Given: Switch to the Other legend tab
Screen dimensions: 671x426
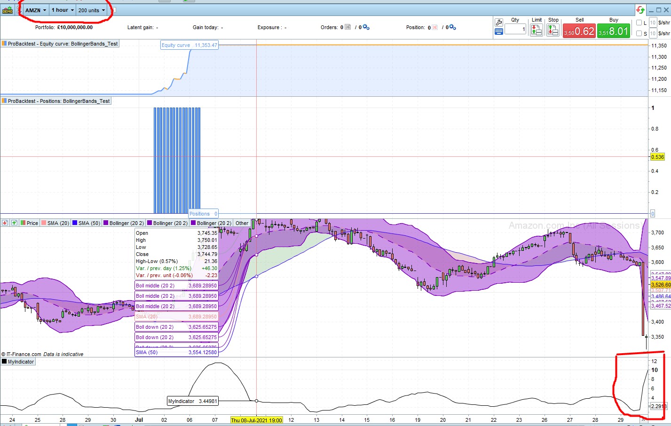Looking at the screenshot, I should [242, 223].
